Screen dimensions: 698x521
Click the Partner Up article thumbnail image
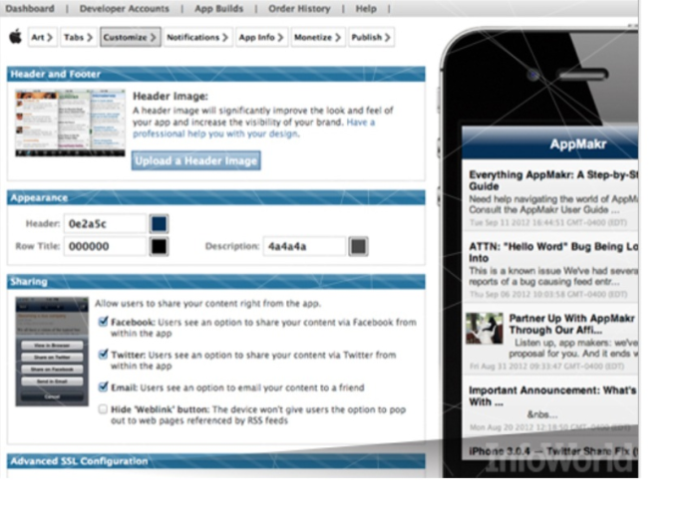click(485, 329)
